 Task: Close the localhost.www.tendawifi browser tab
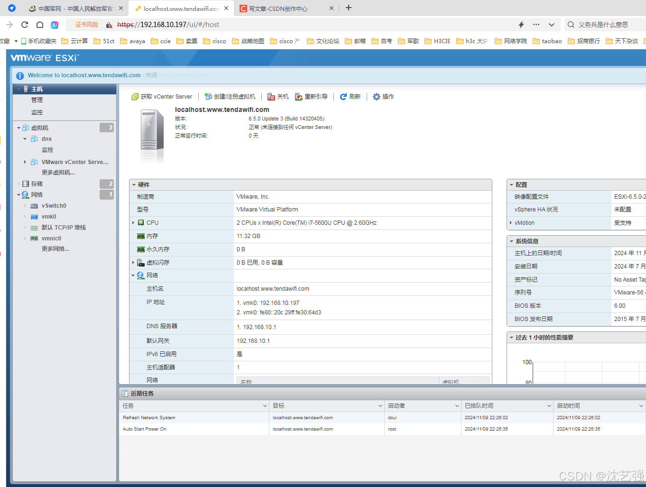pos(226,8)
